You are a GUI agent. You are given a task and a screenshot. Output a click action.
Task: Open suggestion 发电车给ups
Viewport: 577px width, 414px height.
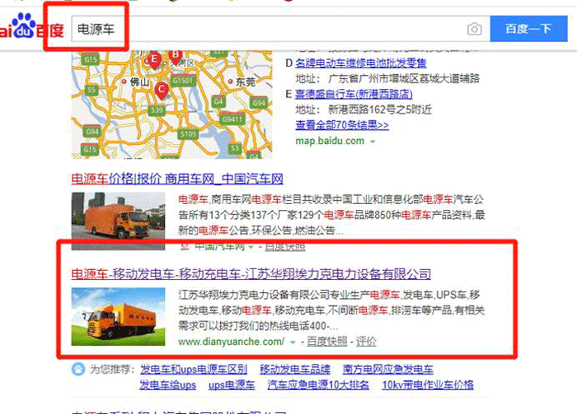[x=168, y=385]
